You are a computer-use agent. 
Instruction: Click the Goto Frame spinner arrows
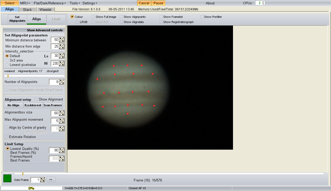(x=43, y=180)
